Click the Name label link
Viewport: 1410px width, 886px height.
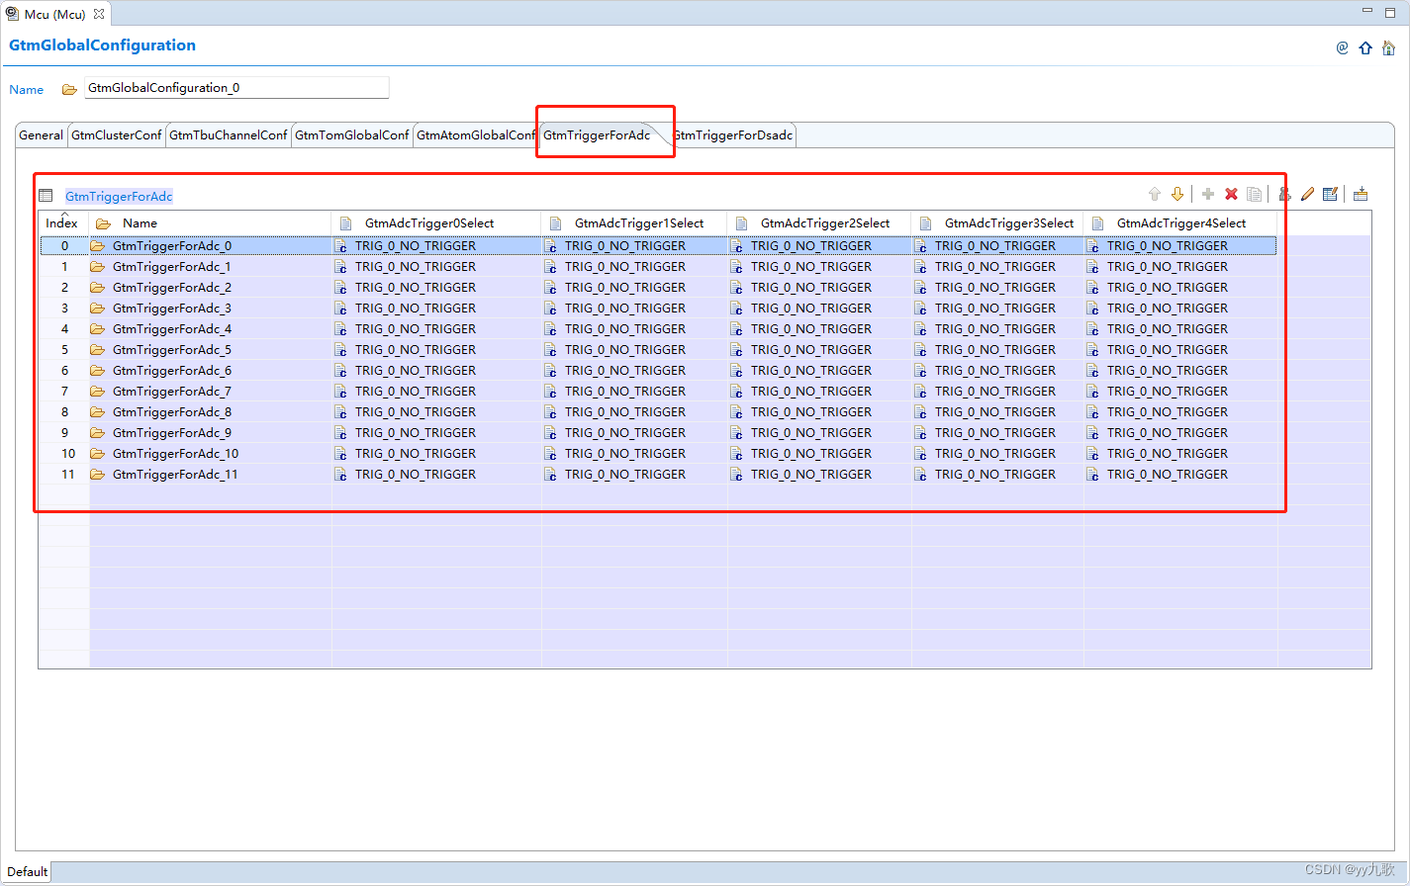(27, 90)
